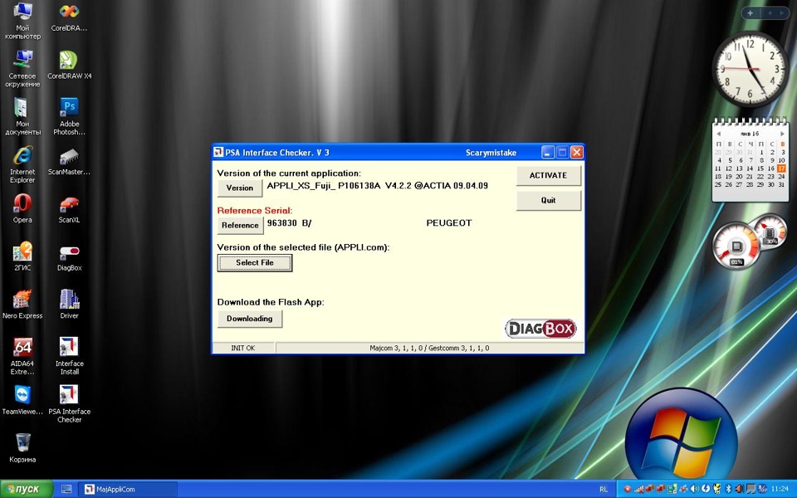The width and height of the screenshot is (797, 498).
Task: Click the ACTIVATE button
Action: click(x=548, y=175)
